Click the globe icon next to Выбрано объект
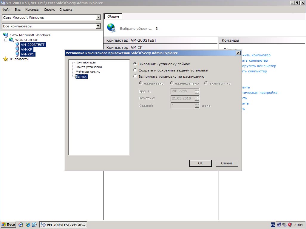The height and width of the screenshot is (229, 306). [x=112, y=28]
